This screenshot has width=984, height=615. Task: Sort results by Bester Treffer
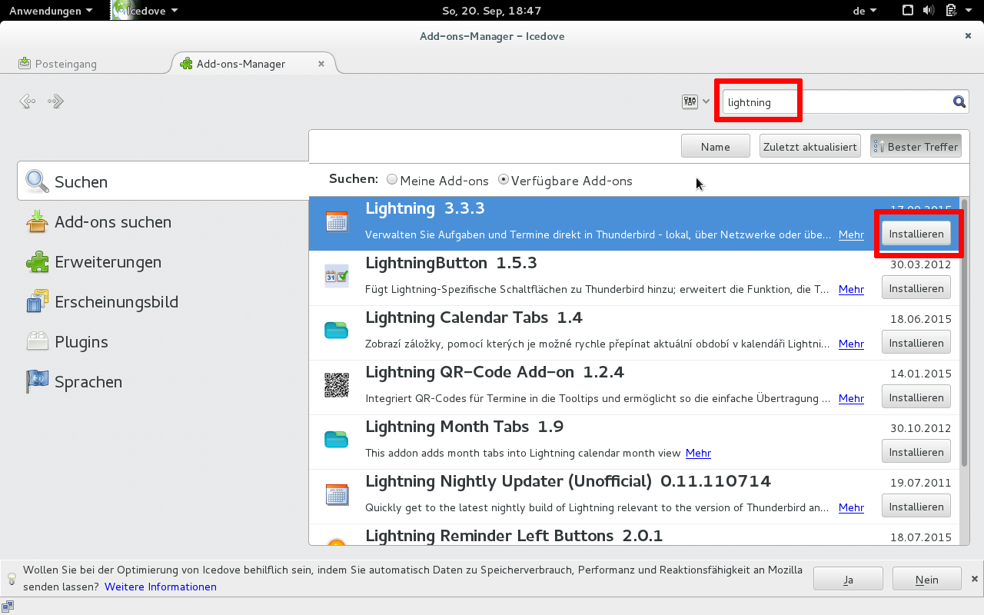pos(916,147)
